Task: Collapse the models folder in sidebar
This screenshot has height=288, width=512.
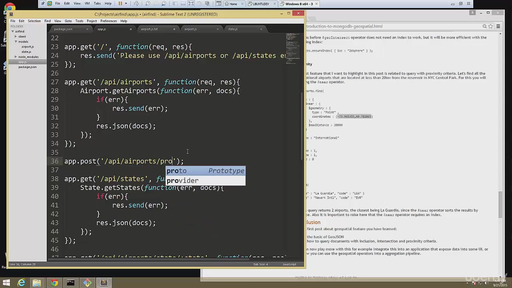Action: (x=16, y=42)
